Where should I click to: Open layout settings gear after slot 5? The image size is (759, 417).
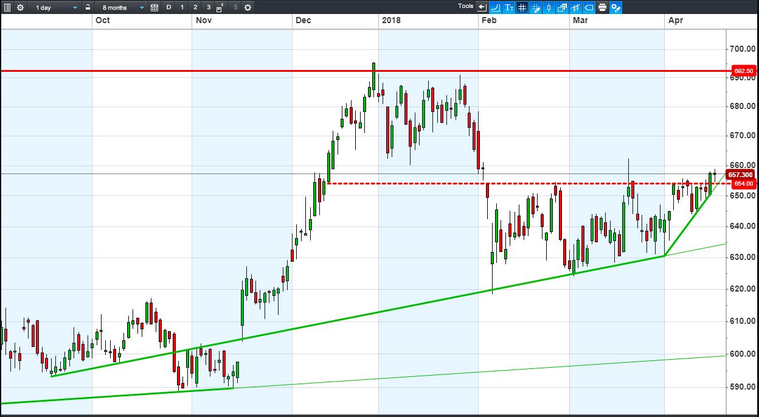coord(248,7)
